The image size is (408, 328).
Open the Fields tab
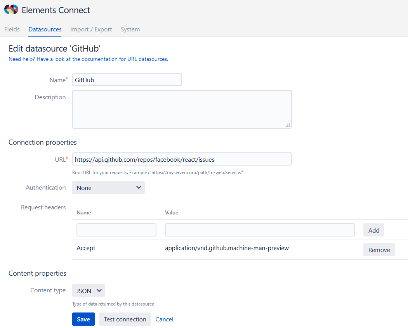12,29
